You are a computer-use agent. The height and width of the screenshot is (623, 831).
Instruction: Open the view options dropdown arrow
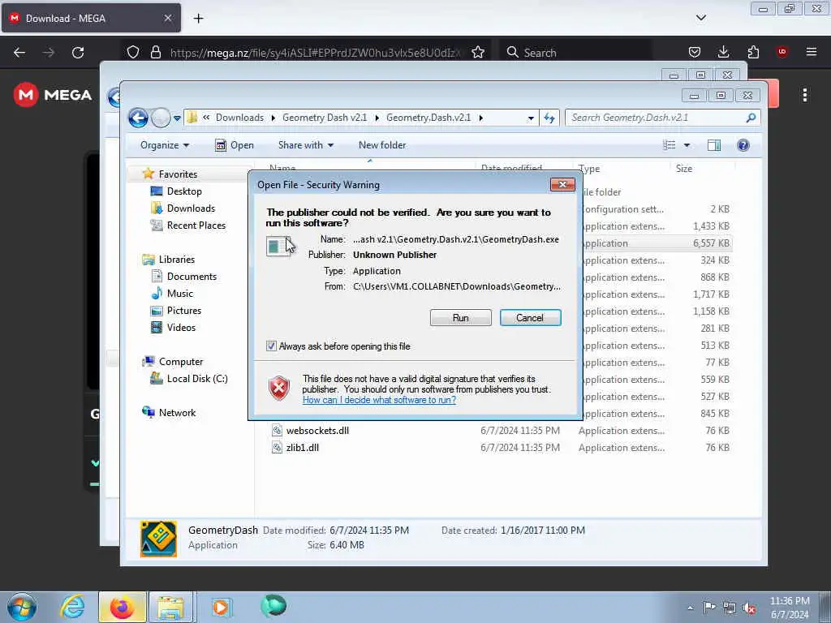point(687,145)
